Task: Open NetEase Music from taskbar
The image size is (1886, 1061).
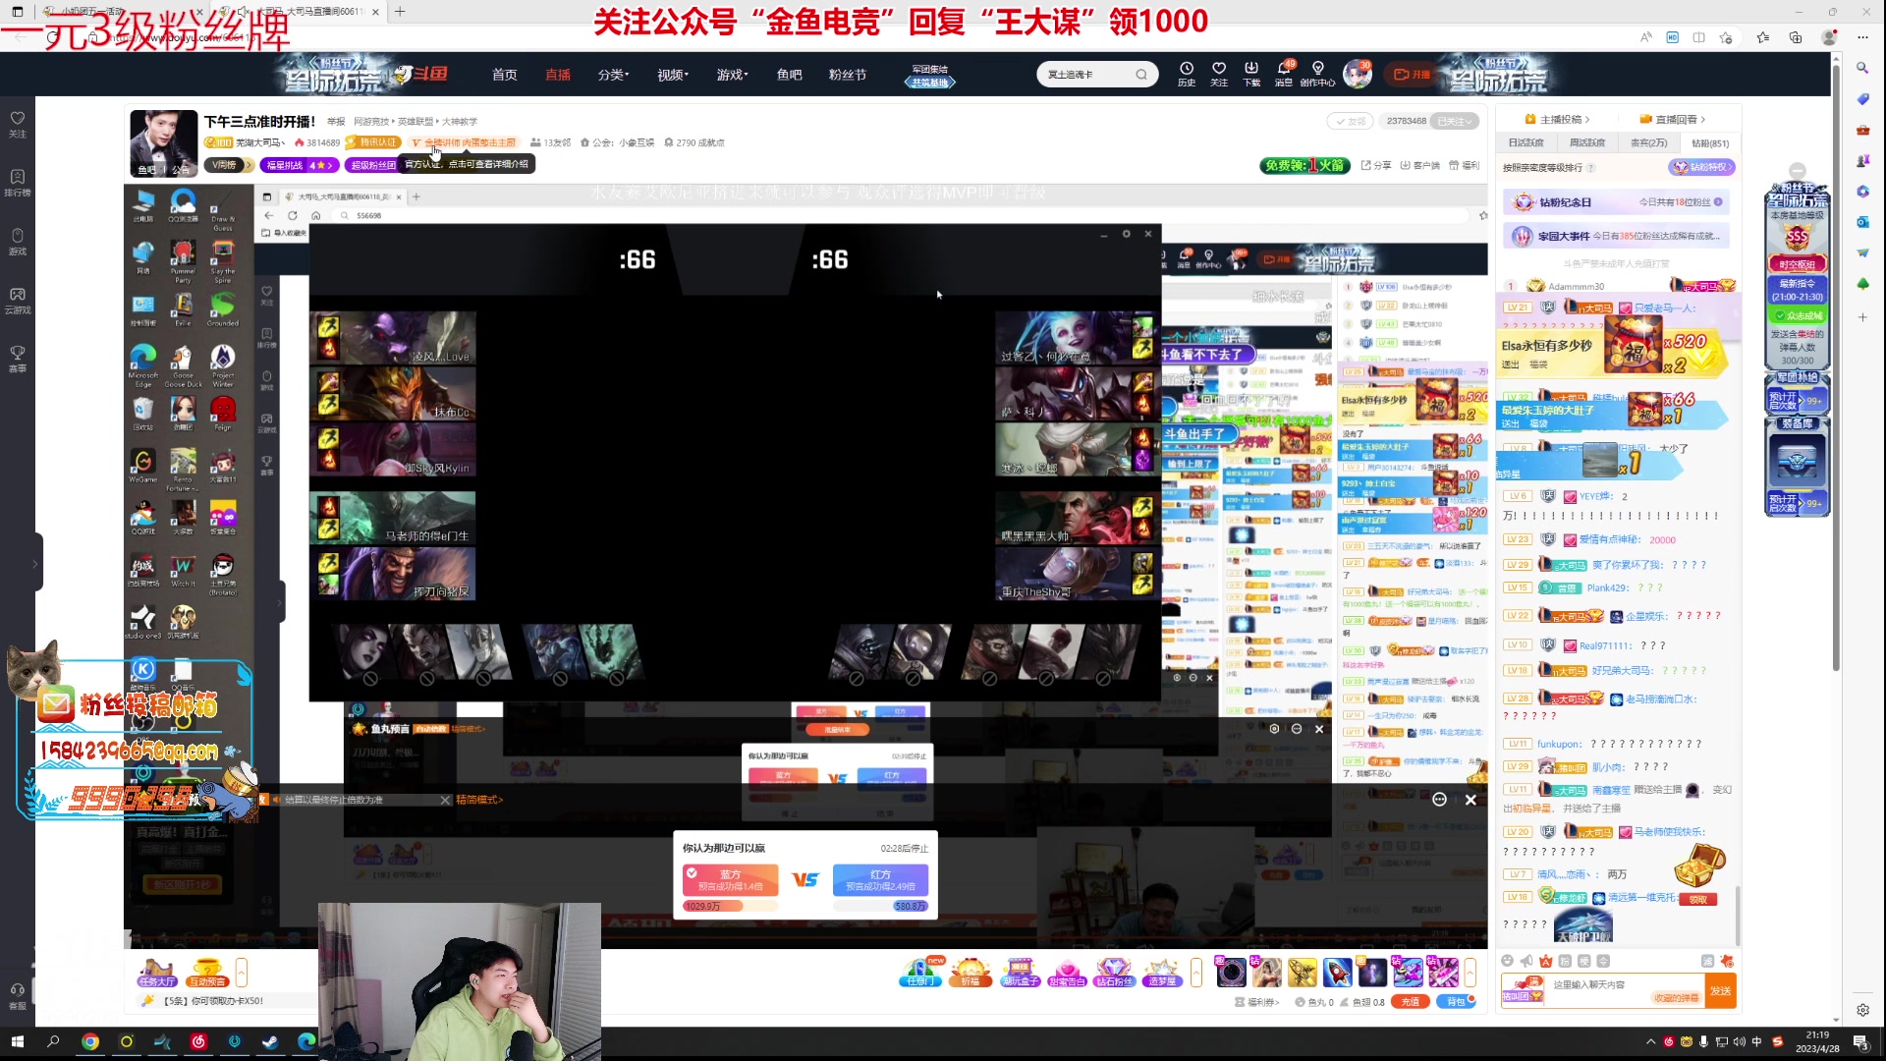Action: pos(198,1041)
